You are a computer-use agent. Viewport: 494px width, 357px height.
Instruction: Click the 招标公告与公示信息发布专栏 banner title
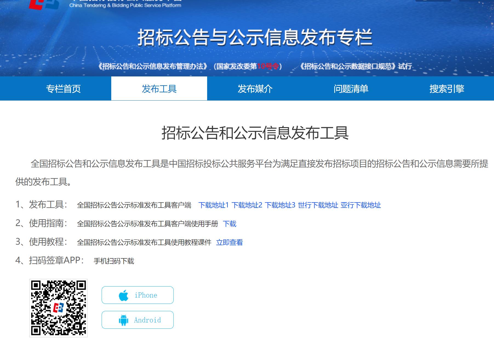pyautogui.click(x=255, y=38)
